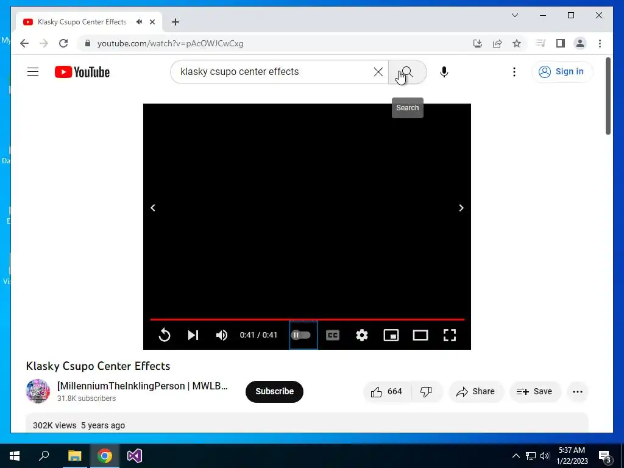Click the 31.8K subscribers text
624x468 pixels.
[x=87, y=399]
